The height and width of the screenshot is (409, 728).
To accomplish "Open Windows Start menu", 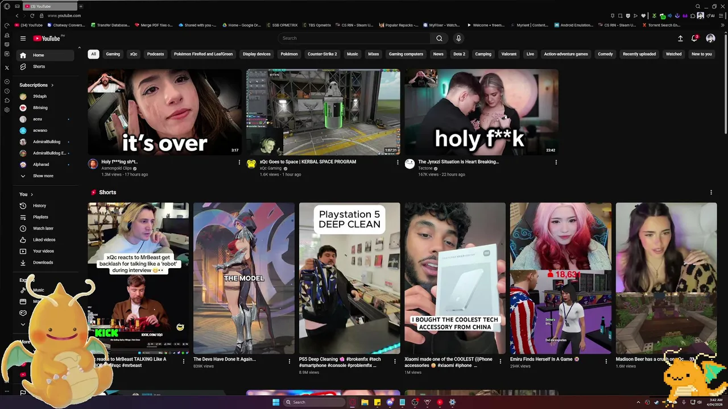I will pyautogui.click(x=276, y=402).
